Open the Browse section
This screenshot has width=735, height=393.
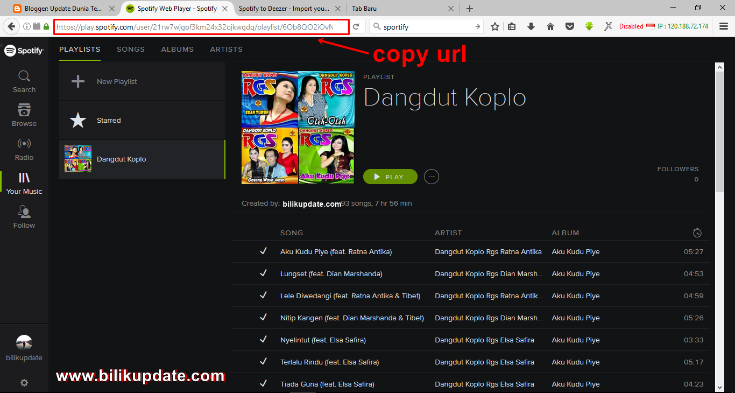[24, 116]
